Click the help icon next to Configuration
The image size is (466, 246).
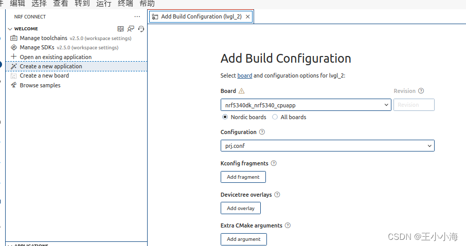coord(262,132)
